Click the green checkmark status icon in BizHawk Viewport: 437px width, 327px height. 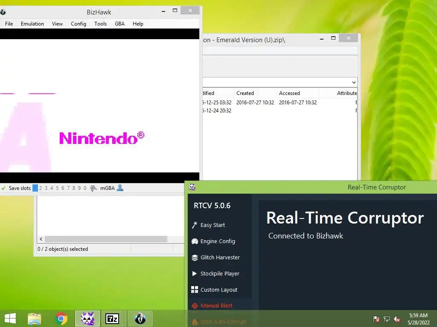(3, 188)
